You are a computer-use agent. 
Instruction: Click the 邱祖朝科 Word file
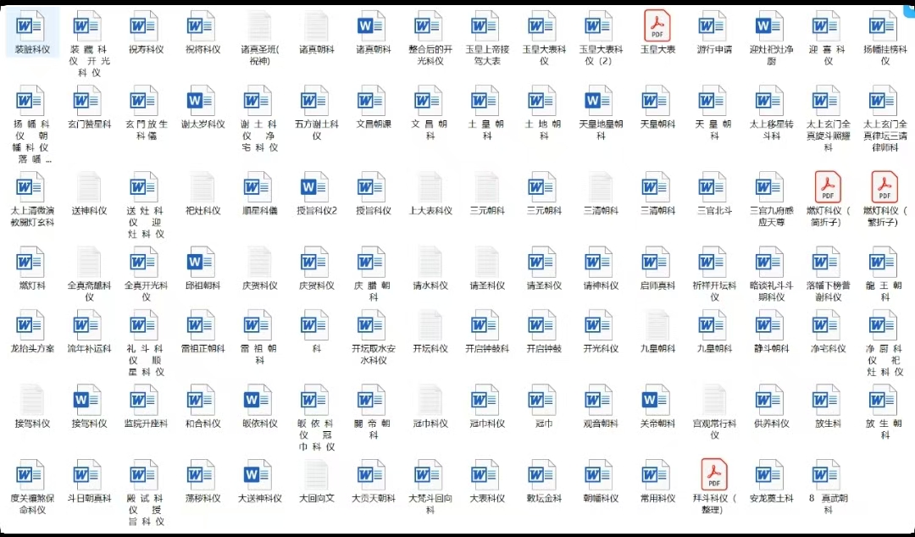pyautogui.click(x=202, y=263)
